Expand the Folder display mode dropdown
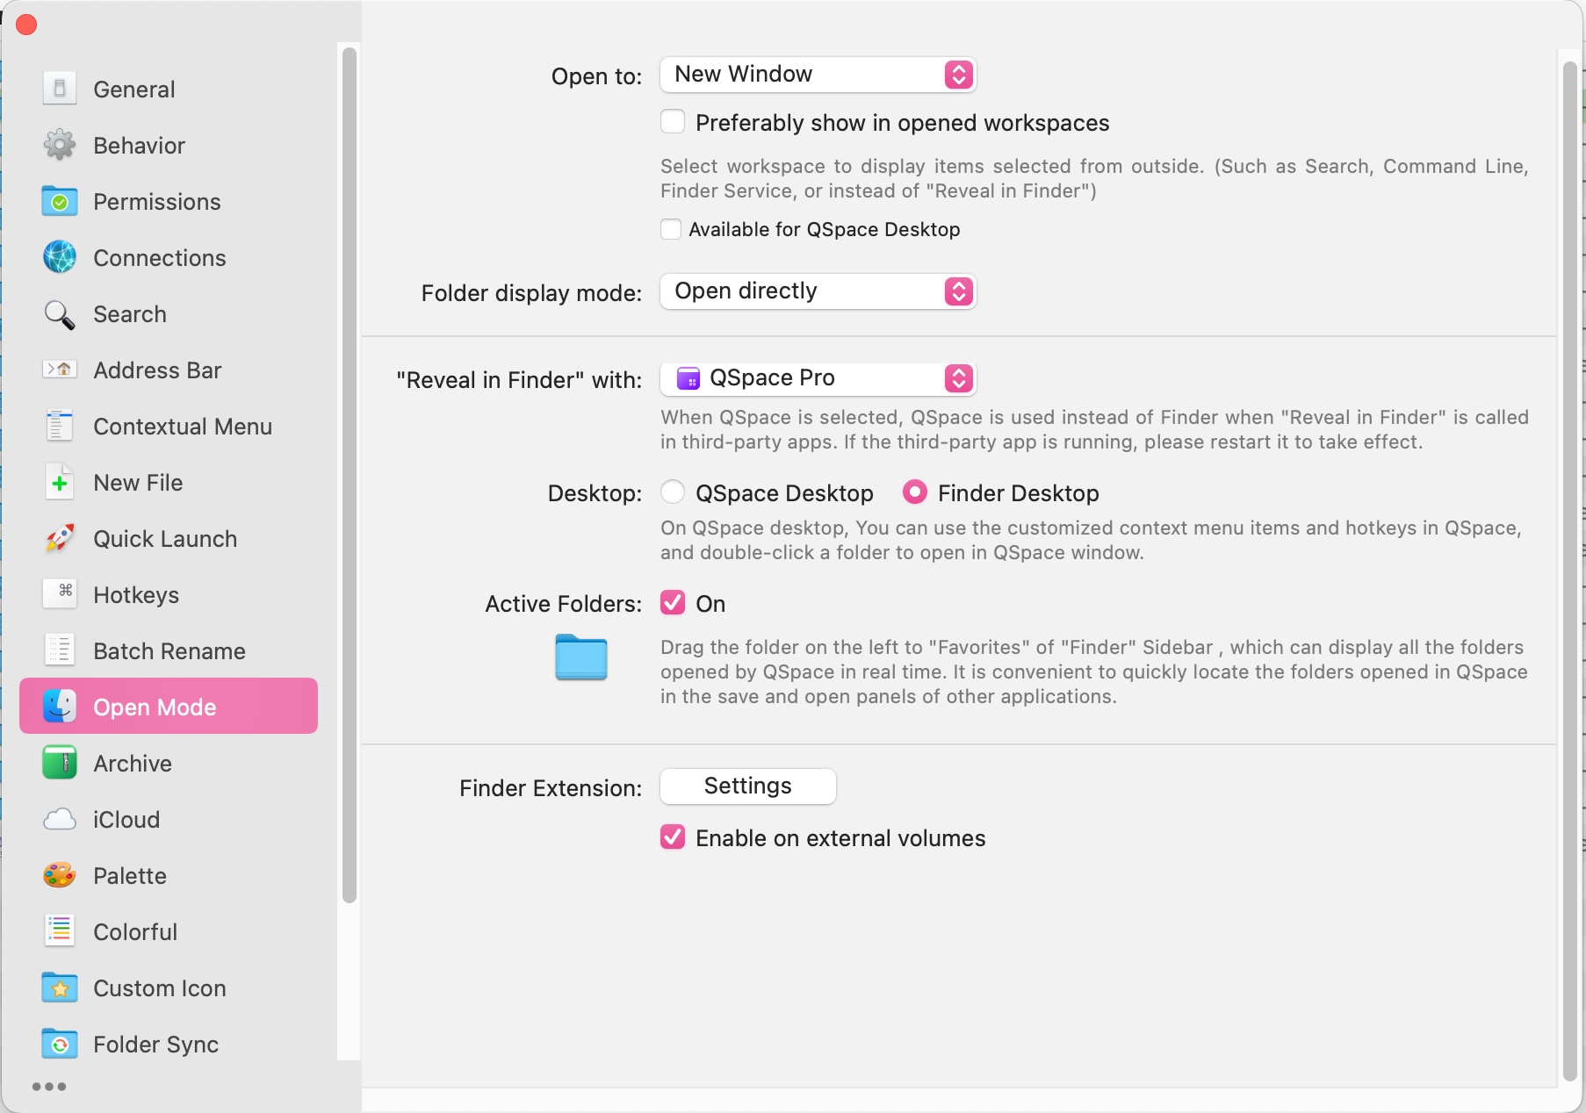The width and height of the screenshot is (1586, 1113). click(818, 291)
